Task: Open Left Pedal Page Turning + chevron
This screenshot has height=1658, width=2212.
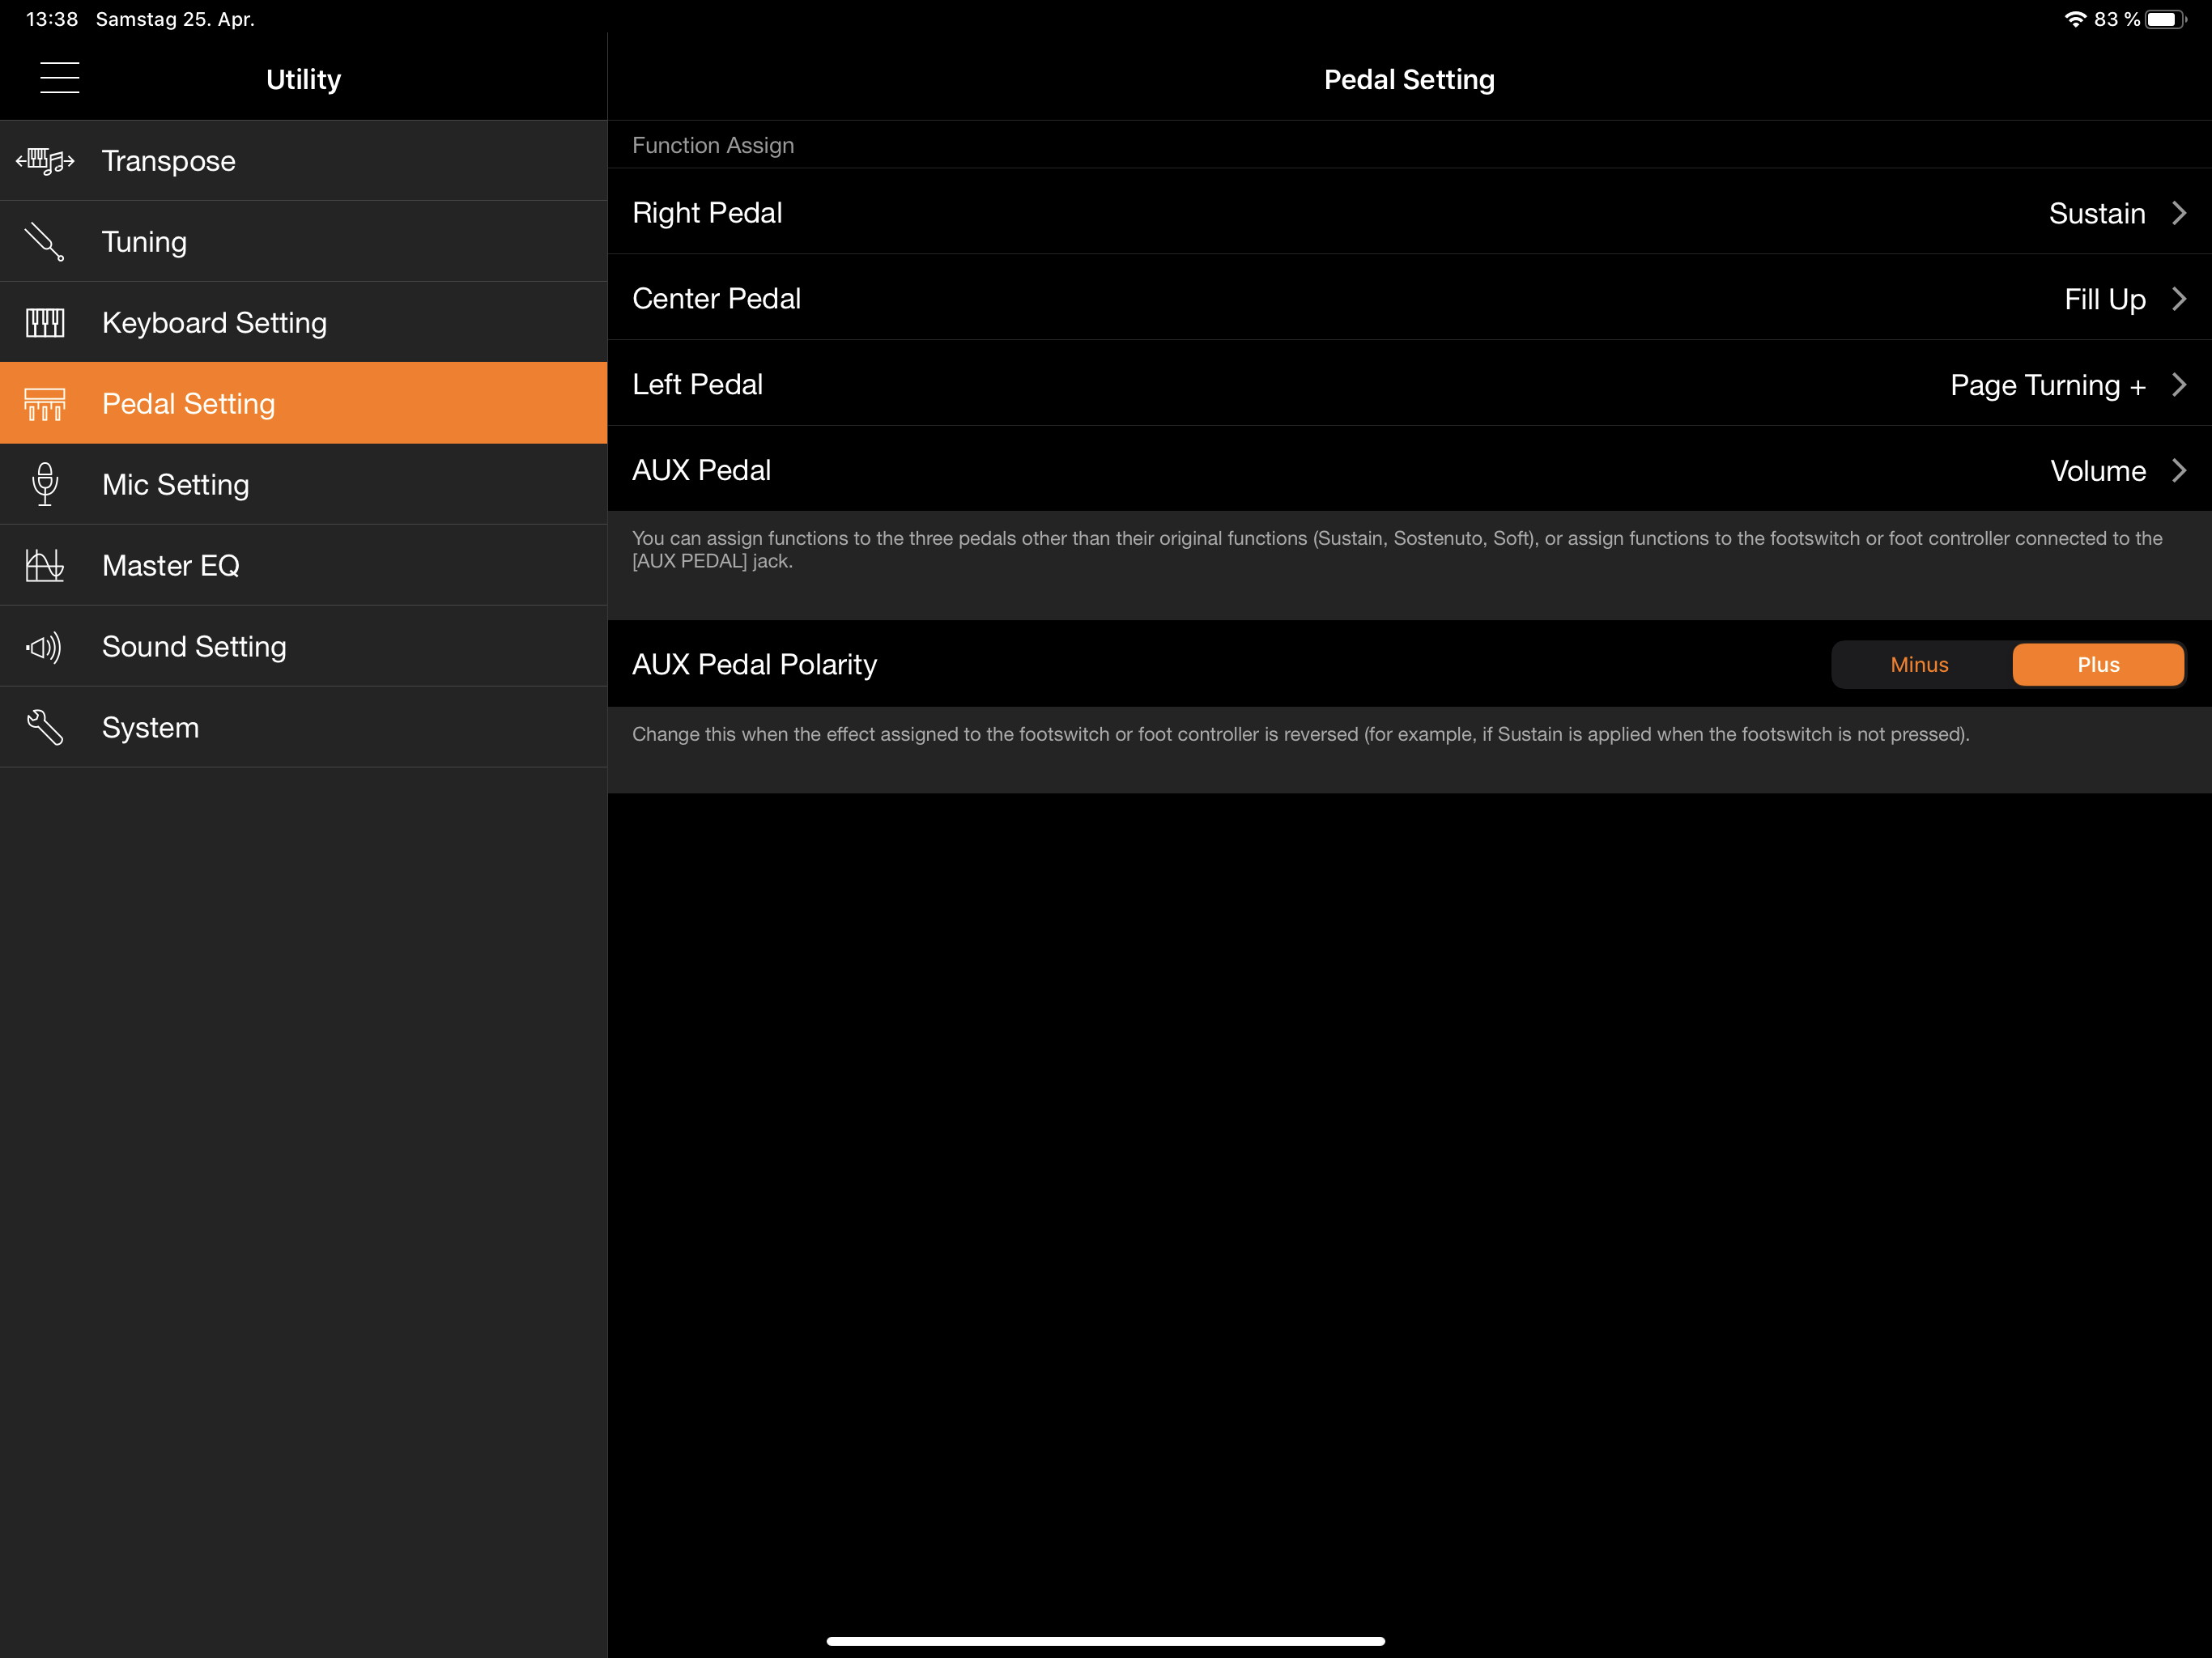Action: tap(2179, 385)
